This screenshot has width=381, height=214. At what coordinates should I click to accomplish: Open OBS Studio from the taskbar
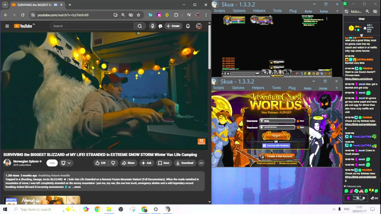coord(121,209)
